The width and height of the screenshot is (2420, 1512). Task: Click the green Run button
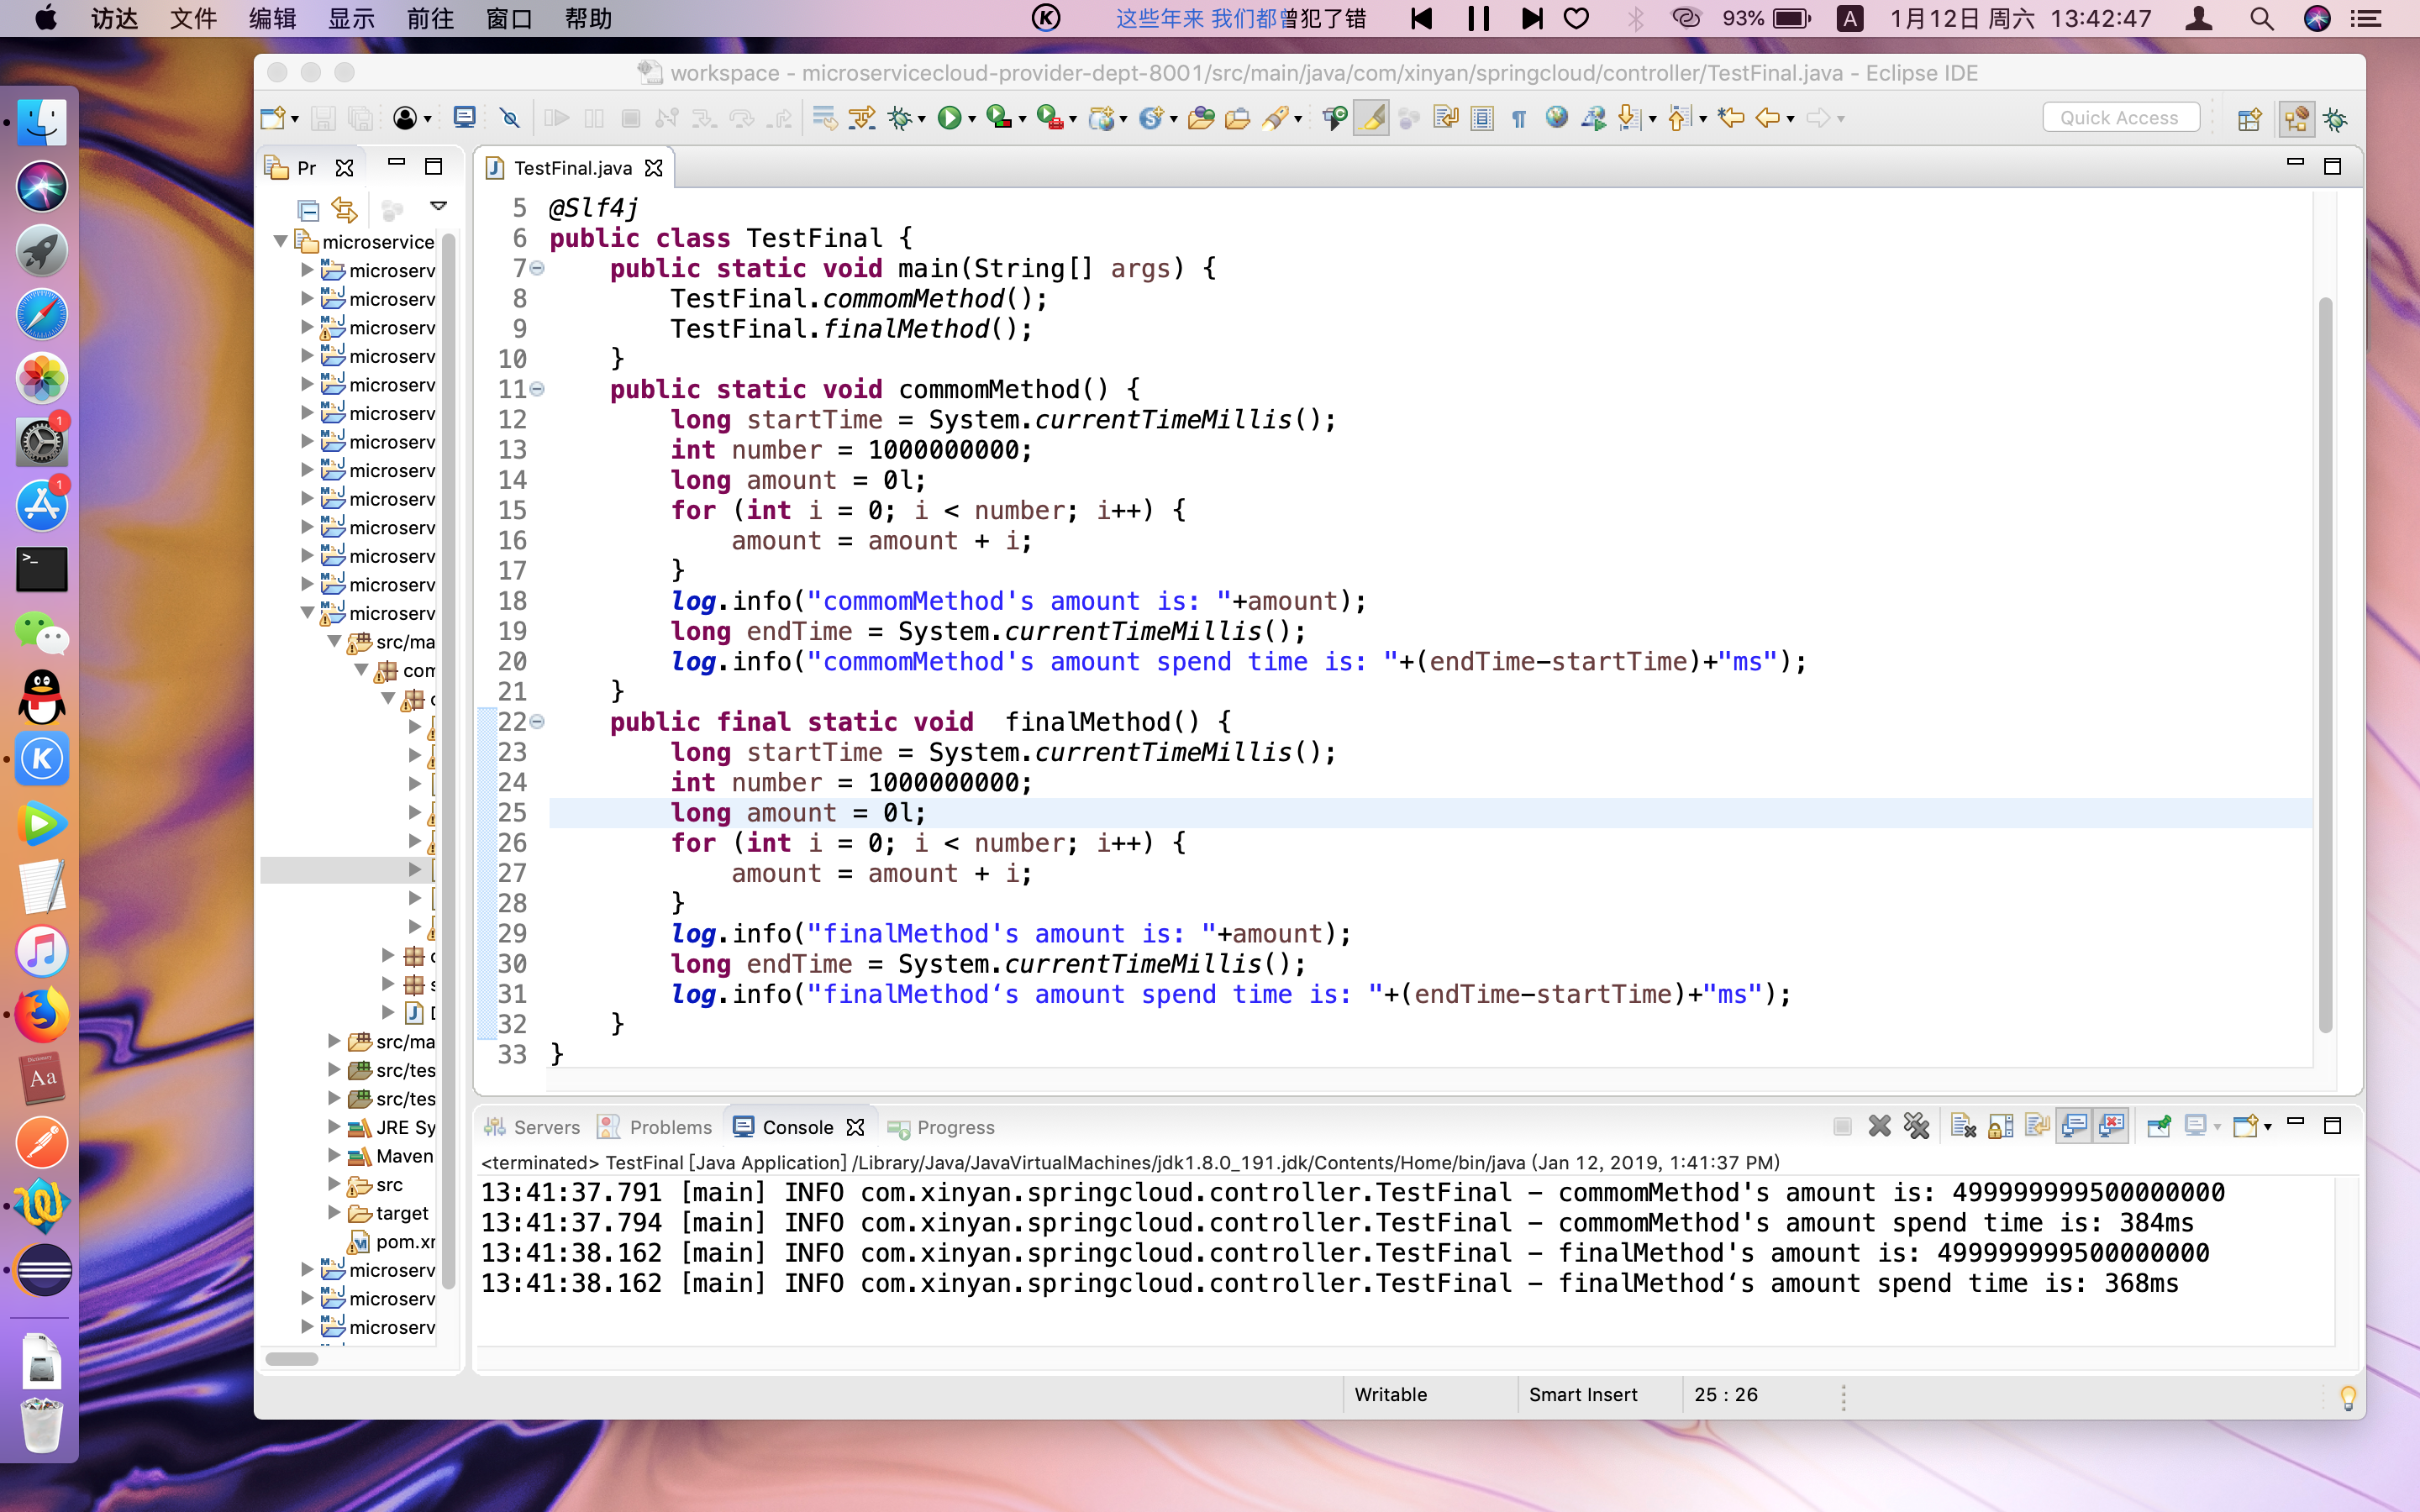pos(949,118)
